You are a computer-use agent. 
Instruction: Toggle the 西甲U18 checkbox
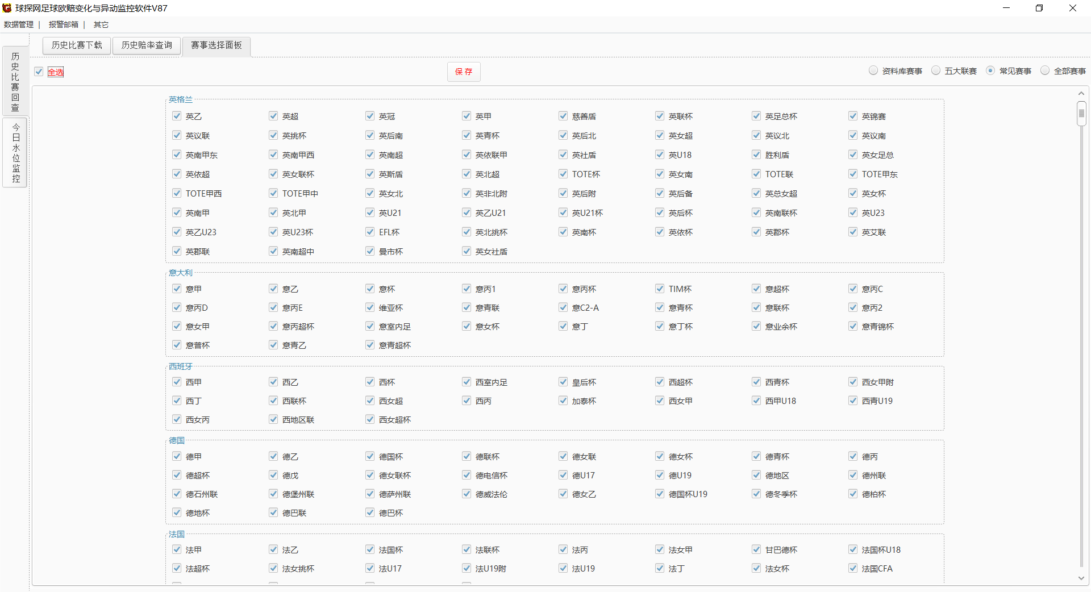[756, 401]
